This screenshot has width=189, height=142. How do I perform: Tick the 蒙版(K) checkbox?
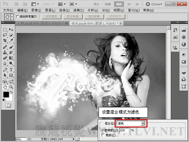[x=103, y=135]
